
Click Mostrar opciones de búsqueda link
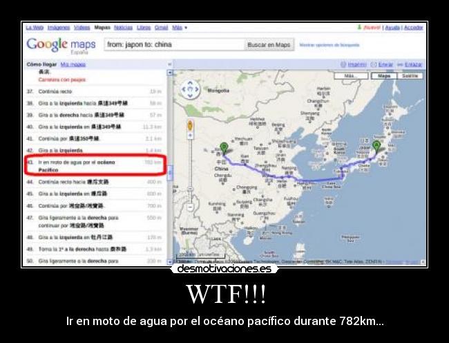click(x=329, y=45)
